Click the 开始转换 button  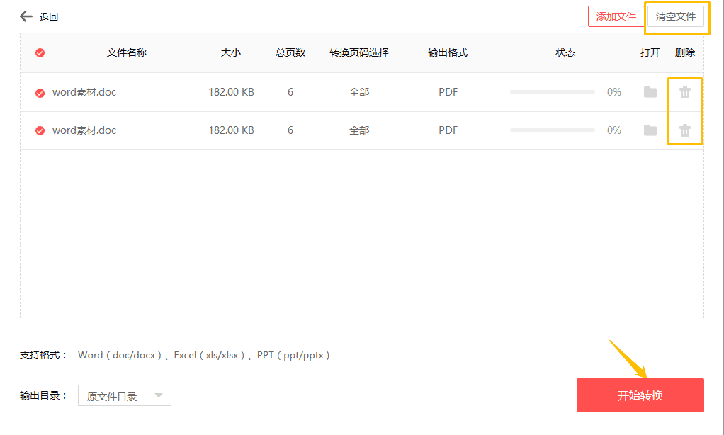640,395
